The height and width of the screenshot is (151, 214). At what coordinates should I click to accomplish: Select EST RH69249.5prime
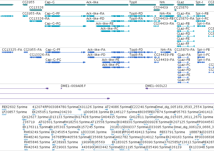[x=37, y=132]
